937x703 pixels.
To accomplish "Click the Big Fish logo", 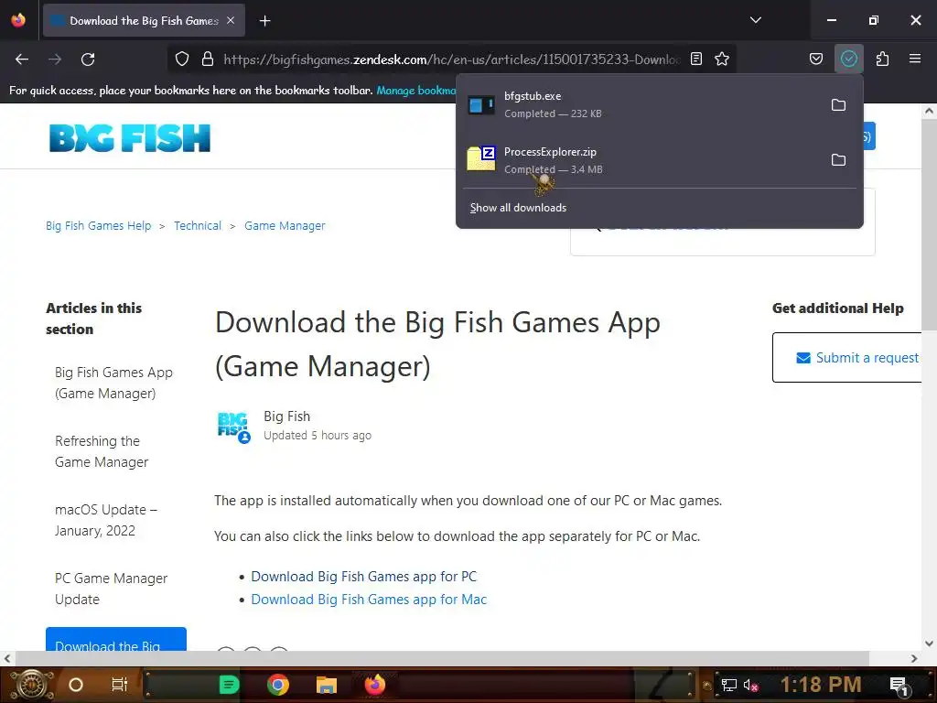I will (x=130, y=138).
